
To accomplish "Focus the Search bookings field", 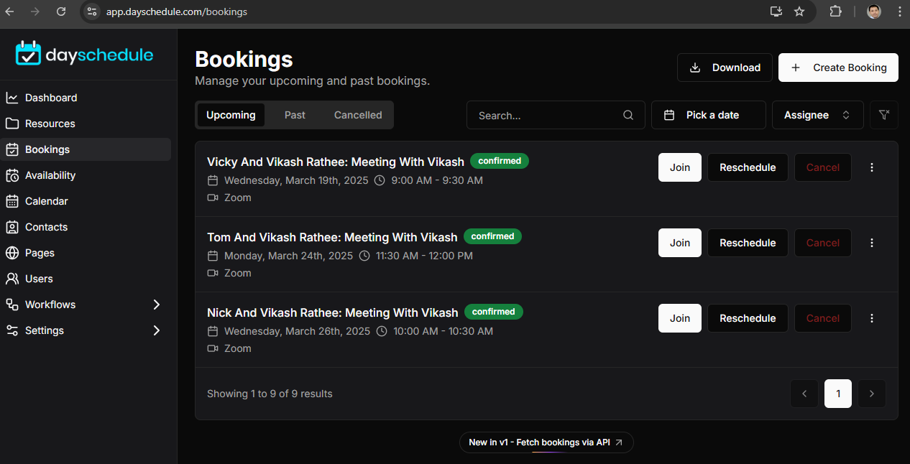I will pyautogui.click(x=556, y=115).
